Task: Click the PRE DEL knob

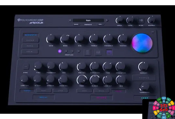Action: point(82,66)
